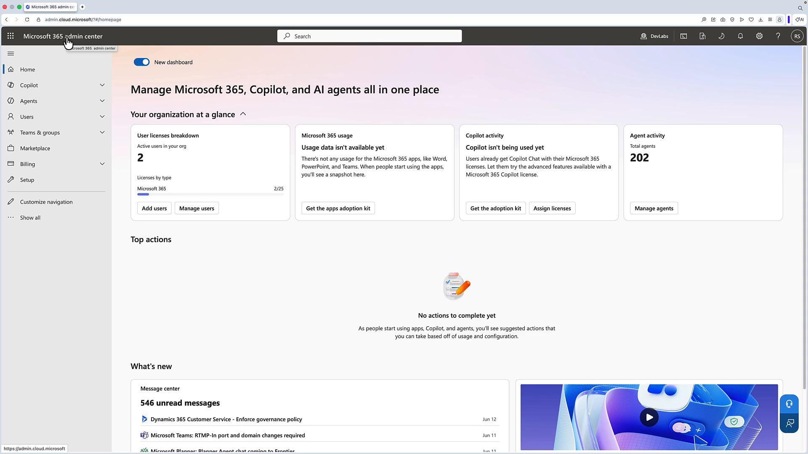Open the app launcher waffle icon
This screenshot has height=454, width=808.
pos(11,36)
